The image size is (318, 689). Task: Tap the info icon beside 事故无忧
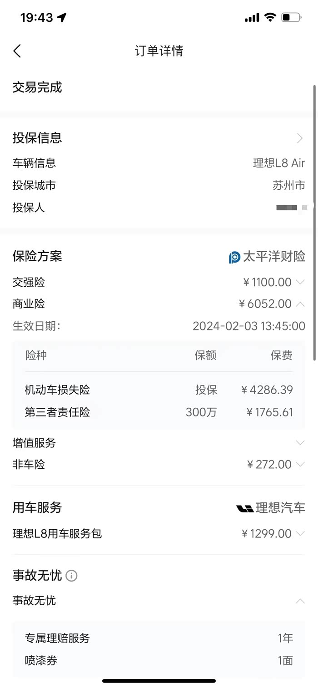[71, 576]
